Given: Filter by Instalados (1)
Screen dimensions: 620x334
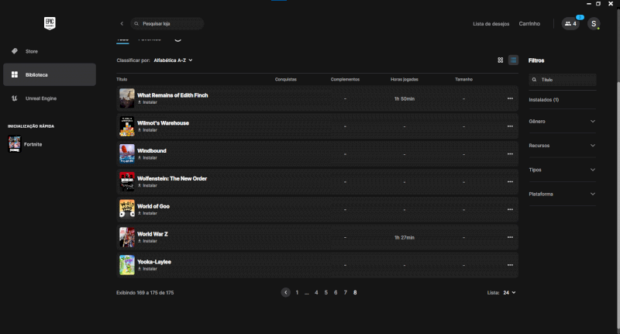Looking at the screenshot, I should pyautogui.click(x=544, y=100).
